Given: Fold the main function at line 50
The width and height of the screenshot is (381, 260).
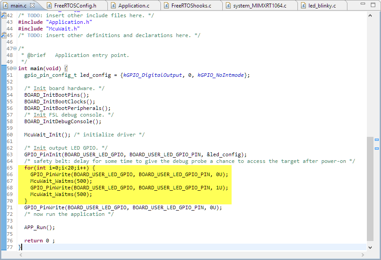Looking at the screenshot, I should point(15,68).
